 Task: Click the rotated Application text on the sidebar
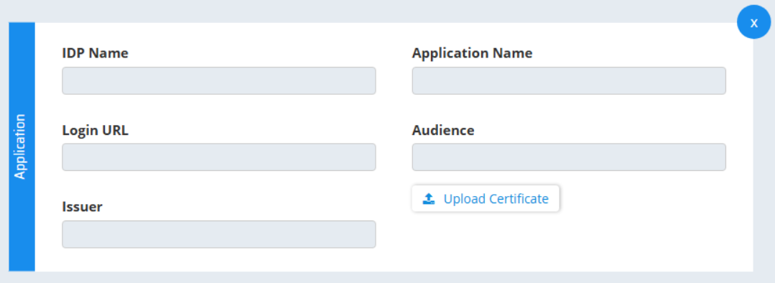pyautogui.click(x=20, y=147)
